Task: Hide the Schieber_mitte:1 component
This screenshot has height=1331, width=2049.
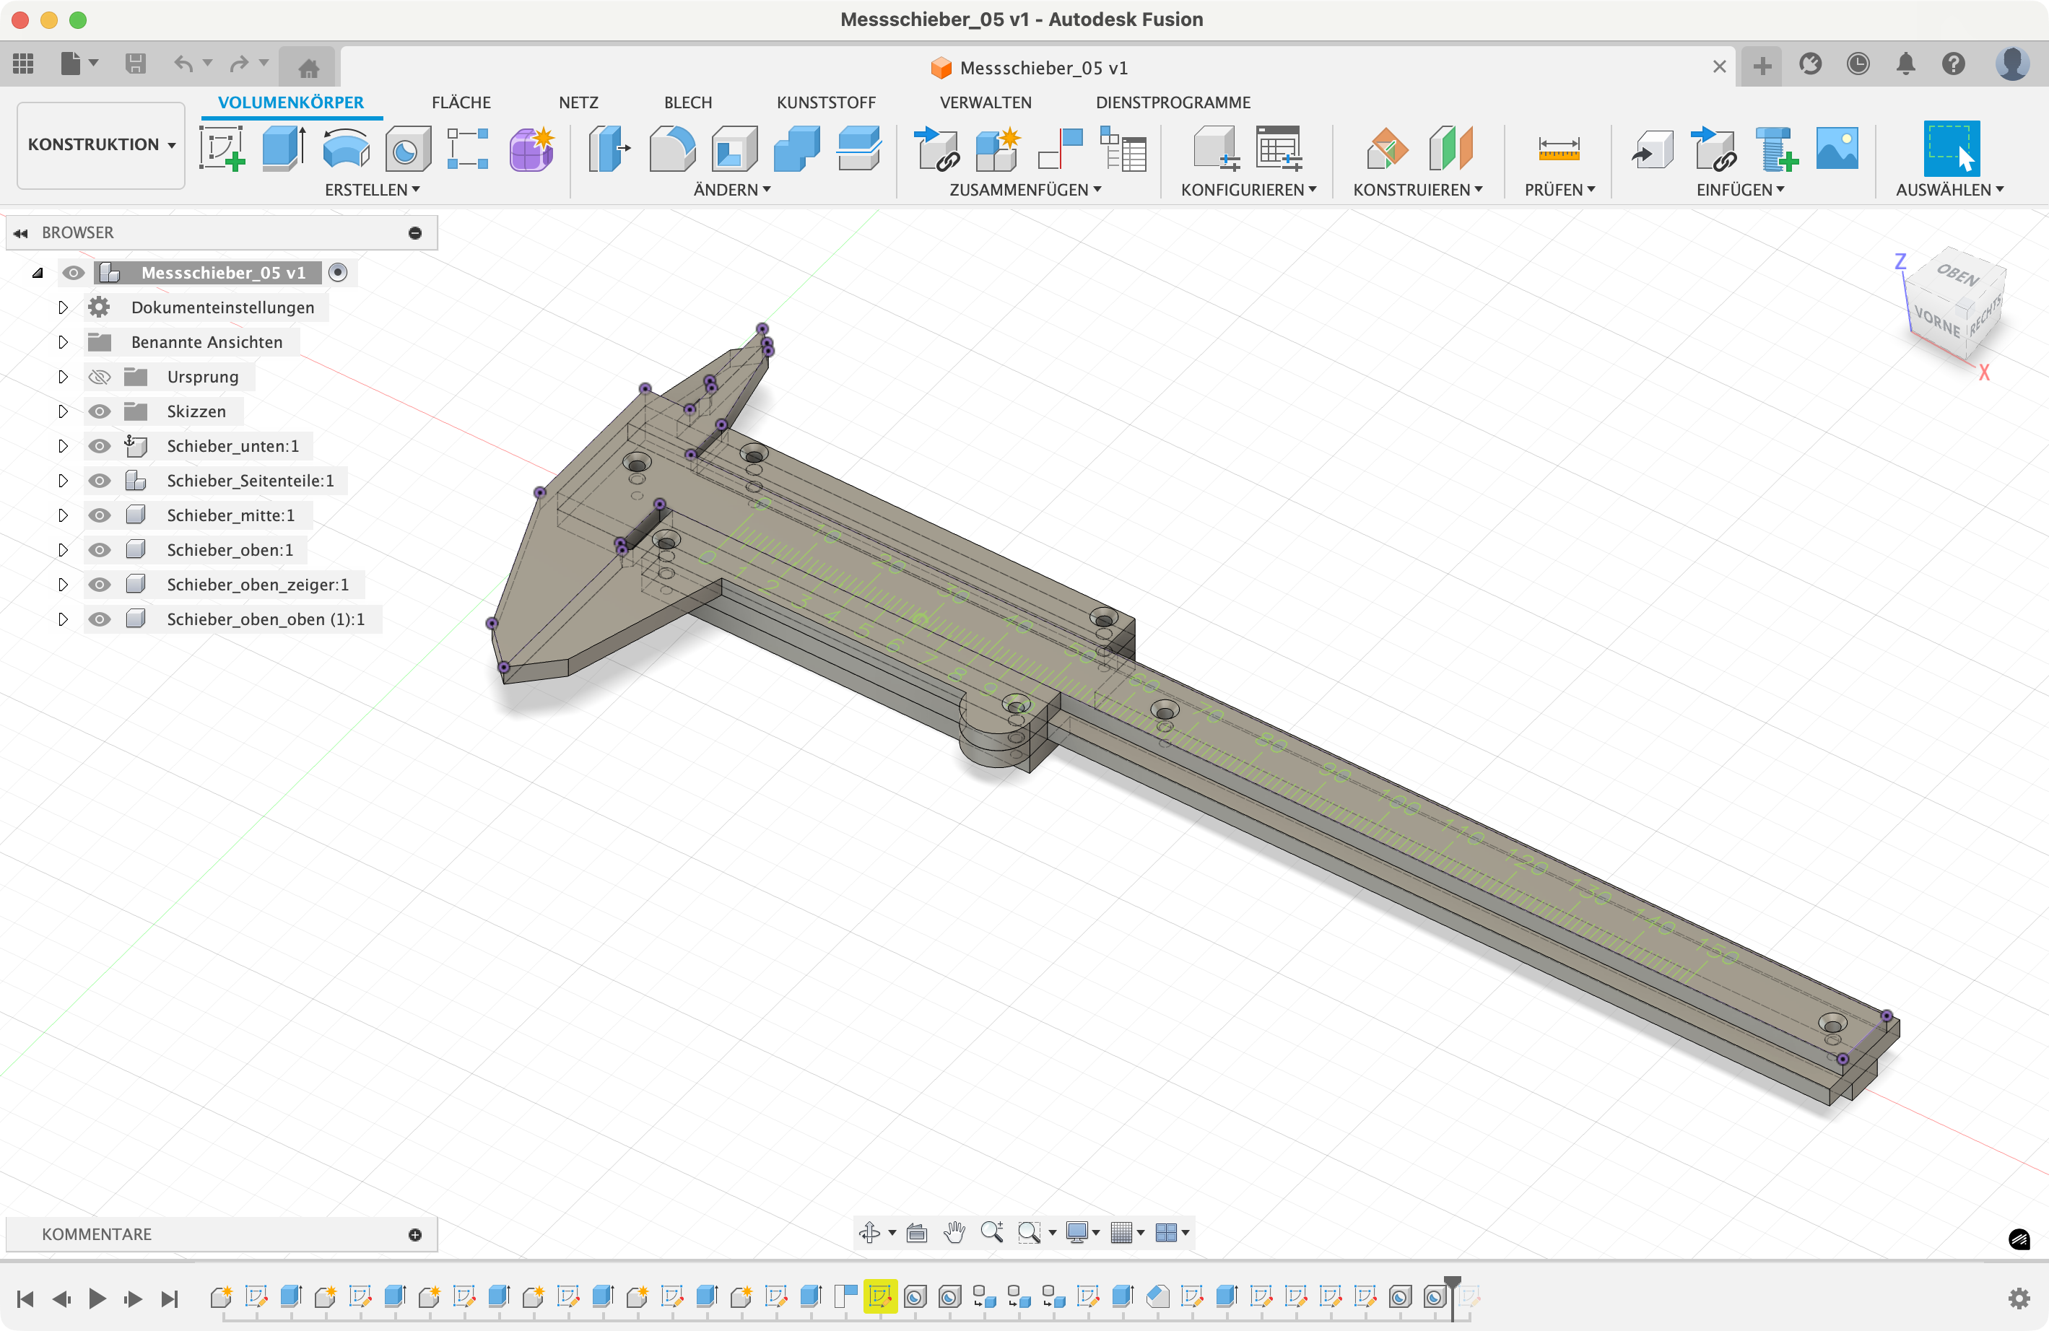Action: (100, 515)
